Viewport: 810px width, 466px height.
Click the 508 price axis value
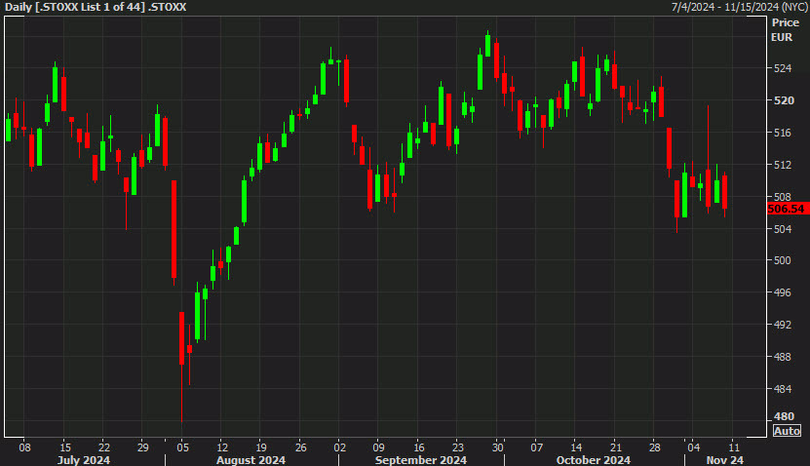[x=783, y=197]
